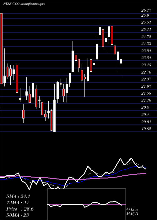Select the 25.9 price axis label
The height and width of the screenshot is (220, 157).
click(x=145, y=15)
